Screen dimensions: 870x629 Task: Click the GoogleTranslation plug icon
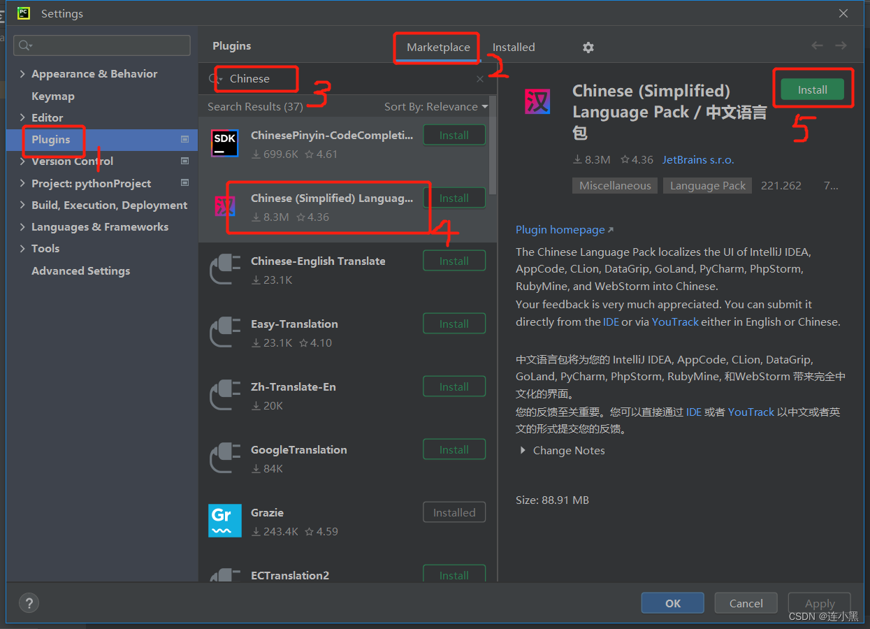[x=225, y=458]
